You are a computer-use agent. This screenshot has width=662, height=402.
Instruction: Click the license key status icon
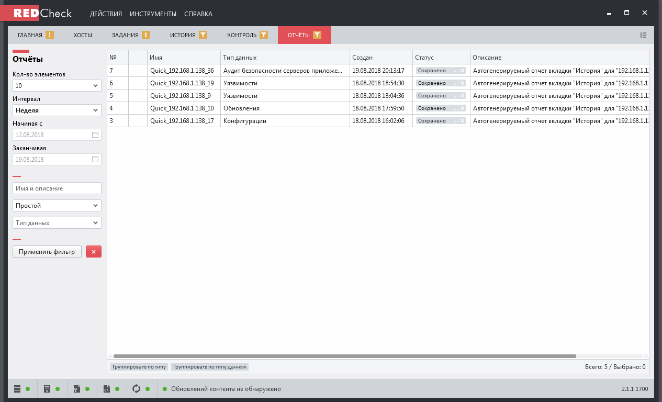click(x=76, y=389)
